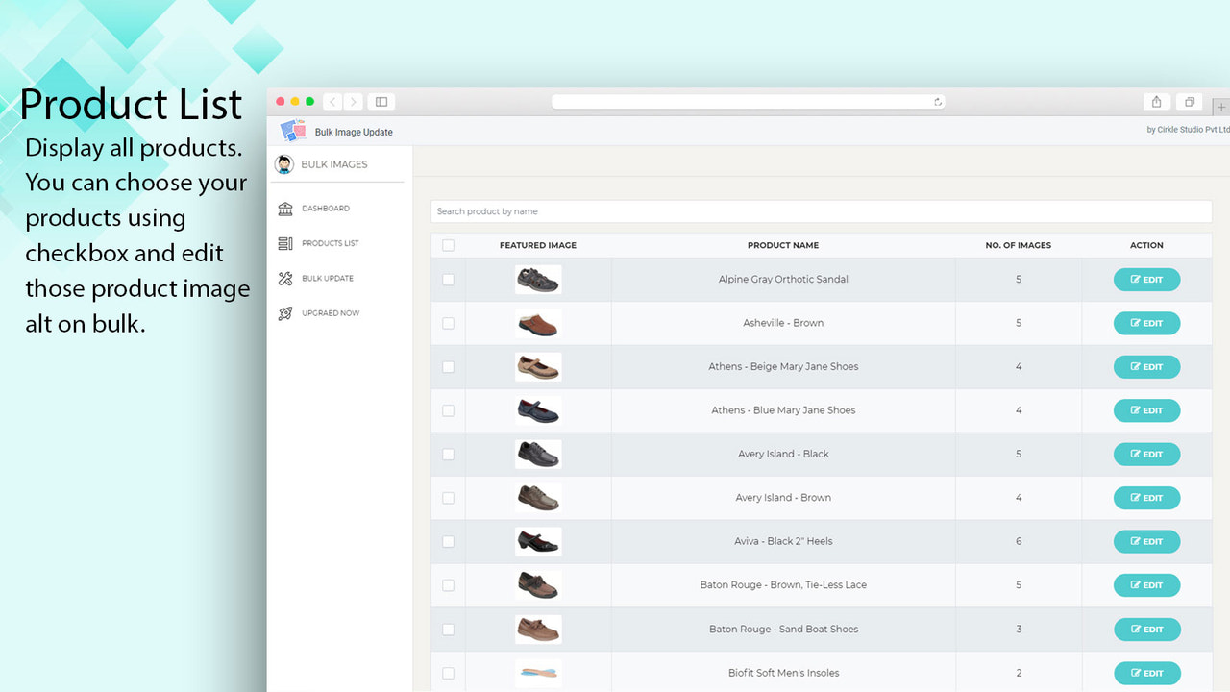Viewport: 1230px width, 692px height.
Task: Check the Aviva - Black 2" Heels checkbox
Action: tap(448, 541)
